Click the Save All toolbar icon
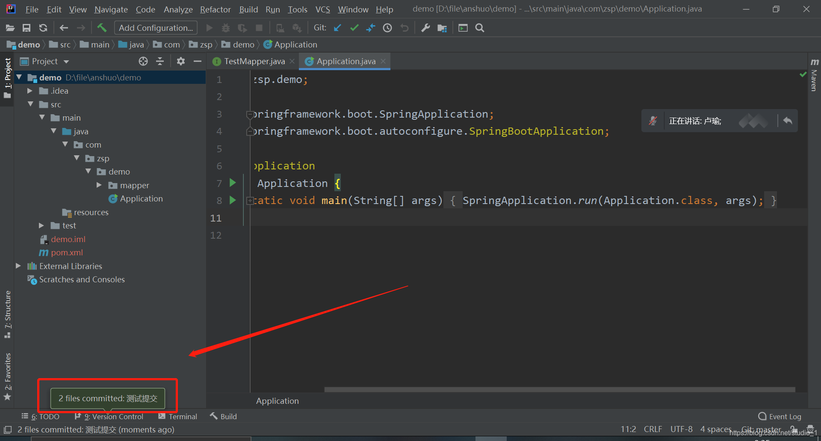 click(27, 28)
